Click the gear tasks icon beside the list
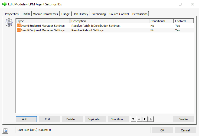The image size is (199, 136). point(9,22)
